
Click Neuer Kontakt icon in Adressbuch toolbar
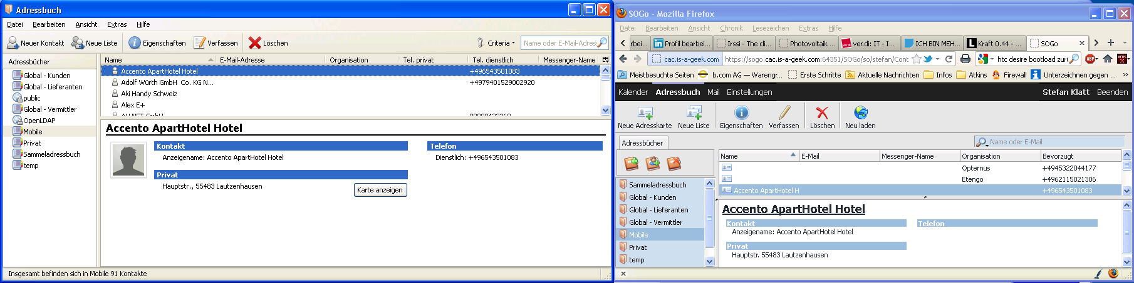[13, 43]
